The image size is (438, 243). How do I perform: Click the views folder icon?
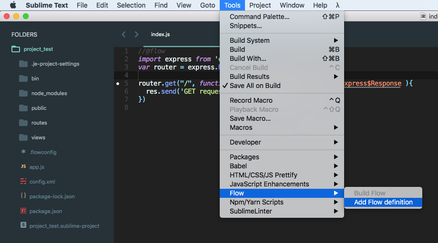pos(23,137)
